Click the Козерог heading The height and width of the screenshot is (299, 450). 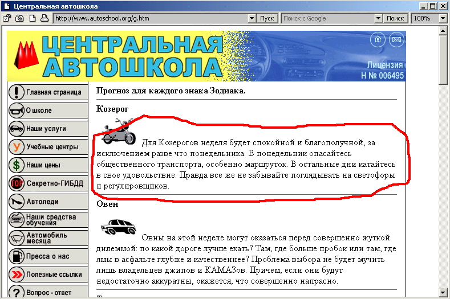pos(112,109)
